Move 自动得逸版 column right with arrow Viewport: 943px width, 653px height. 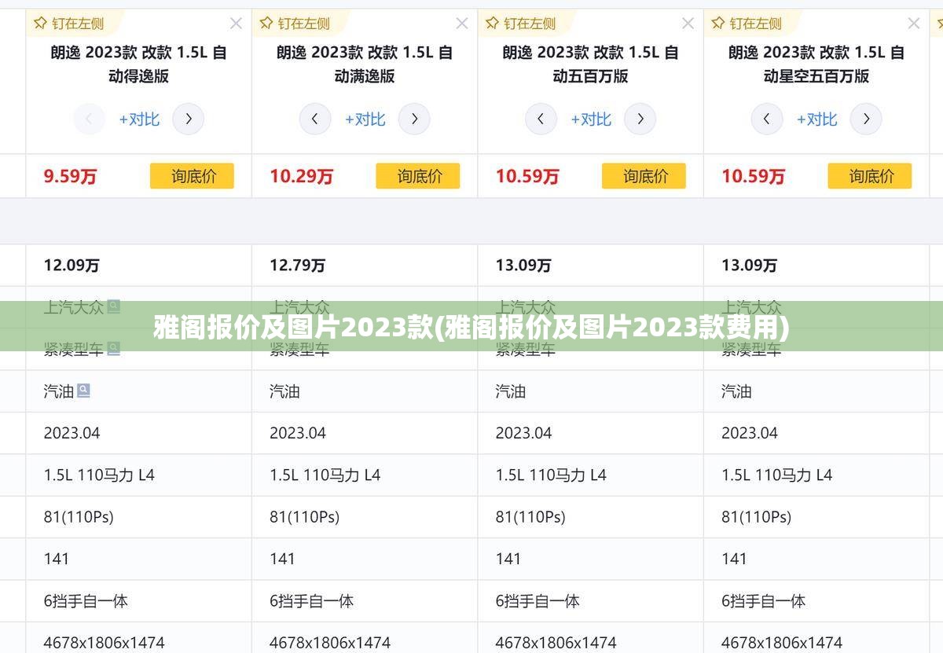189,119
